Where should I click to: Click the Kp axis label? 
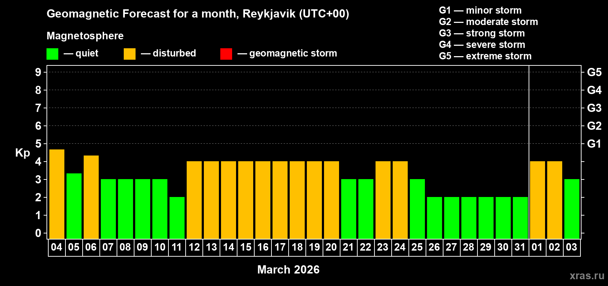pos(23,153)
